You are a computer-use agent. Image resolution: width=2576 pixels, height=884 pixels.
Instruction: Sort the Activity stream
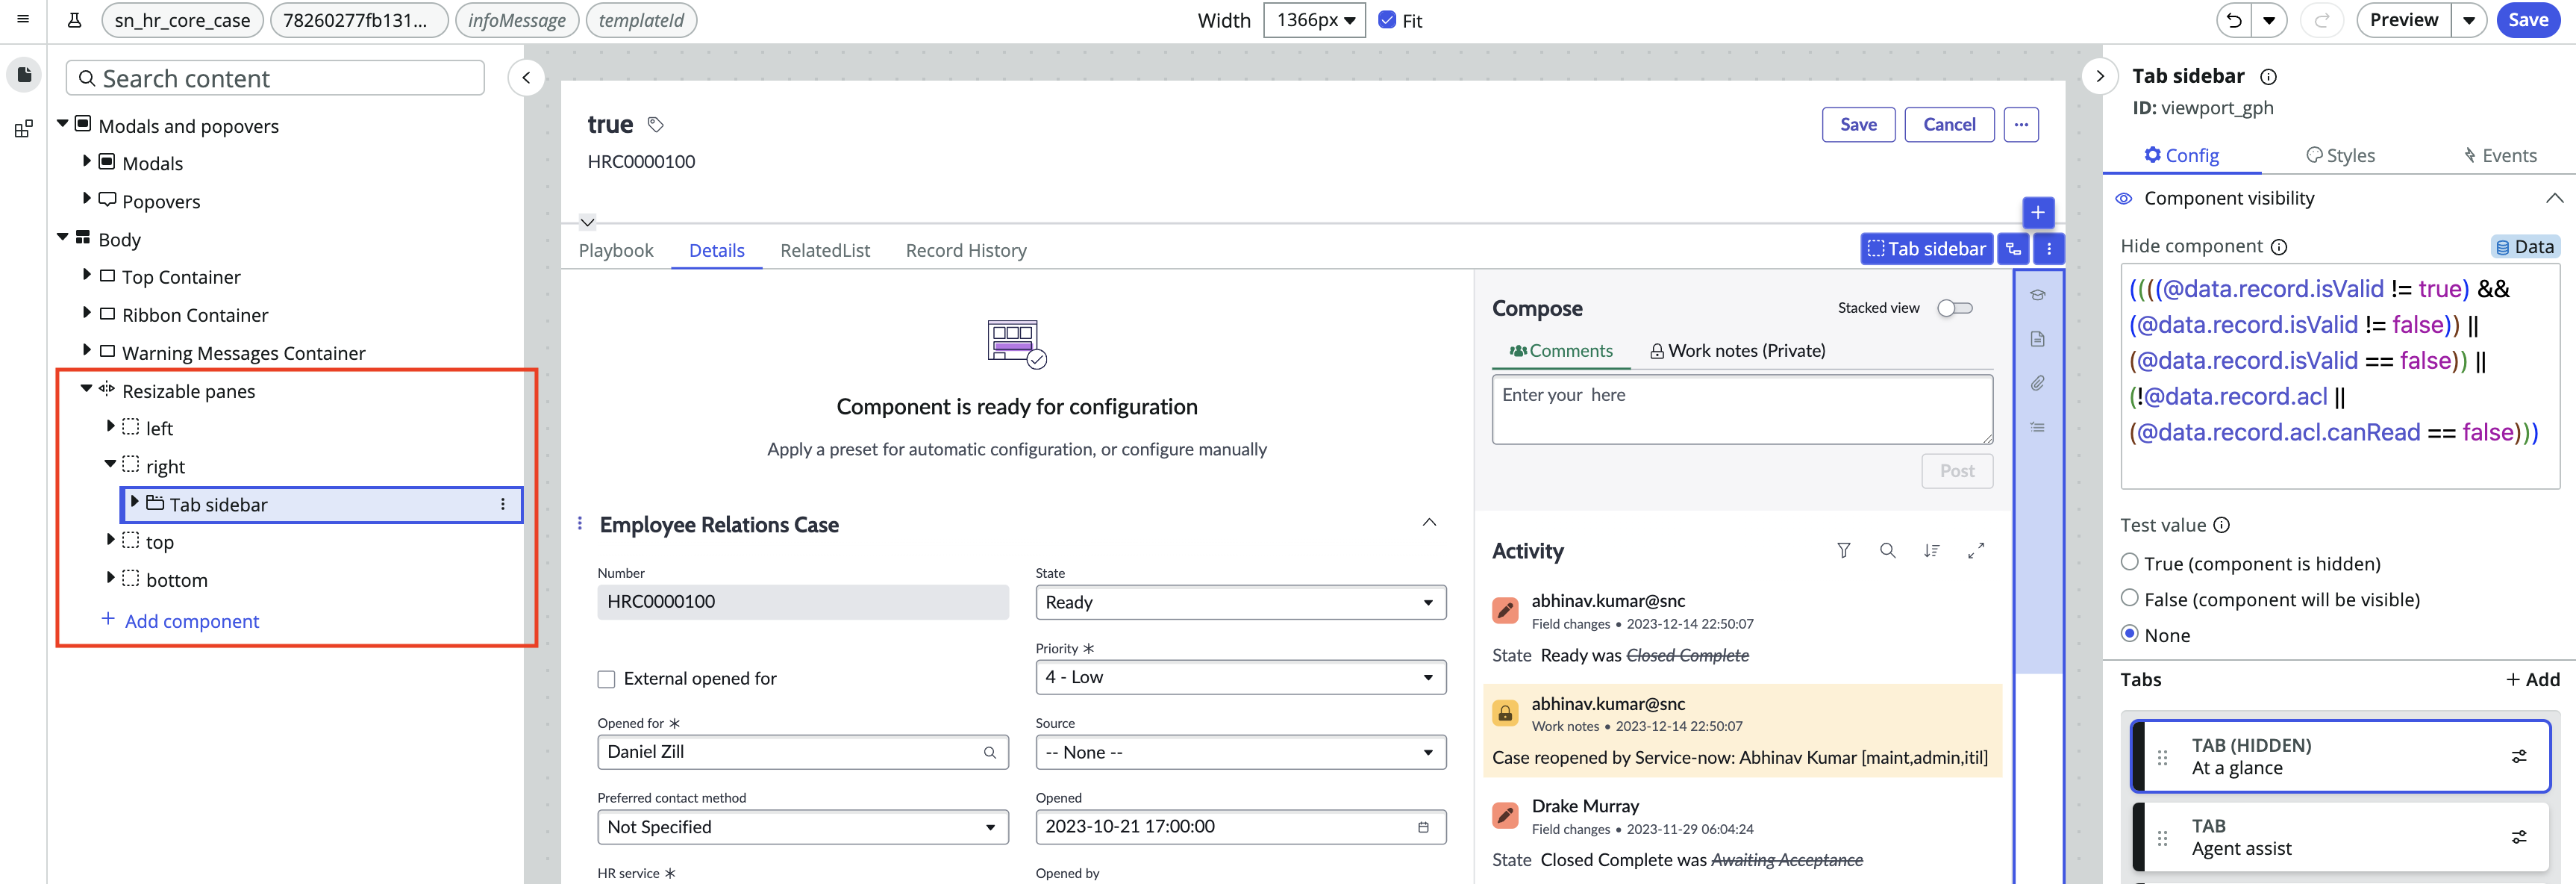point(1932,550)
